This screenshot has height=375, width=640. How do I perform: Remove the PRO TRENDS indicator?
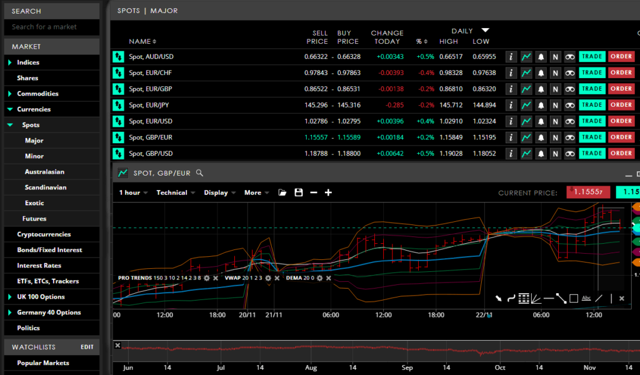(216, 278)
